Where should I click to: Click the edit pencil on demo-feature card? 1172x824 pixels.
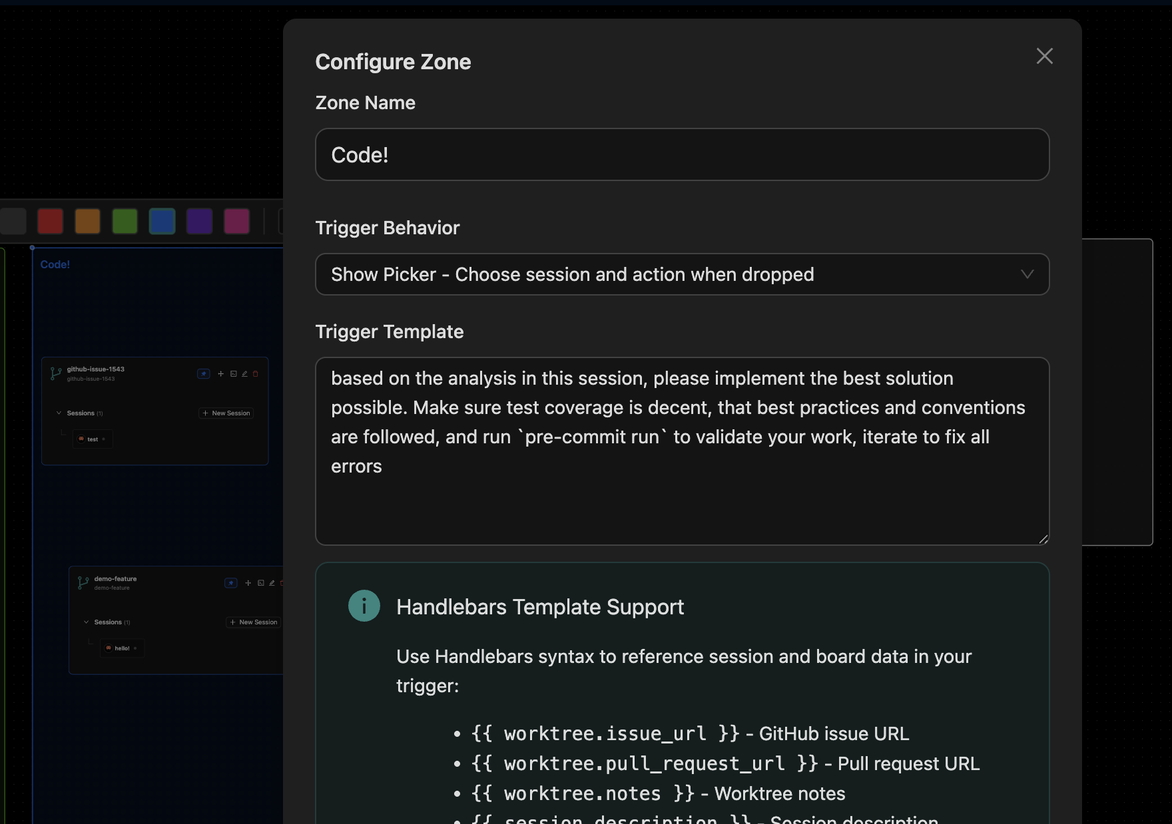[x=272, y=582]
